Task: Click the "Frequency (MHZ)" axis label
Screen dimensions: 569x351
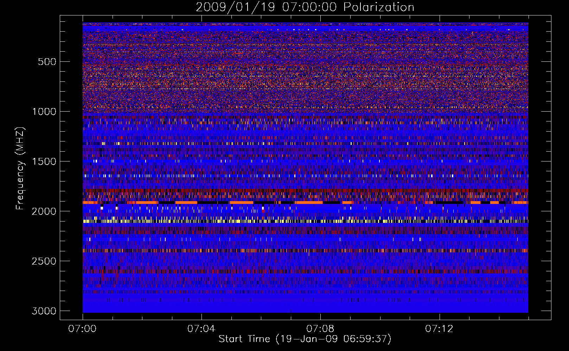Action: [x=20, y=168]
